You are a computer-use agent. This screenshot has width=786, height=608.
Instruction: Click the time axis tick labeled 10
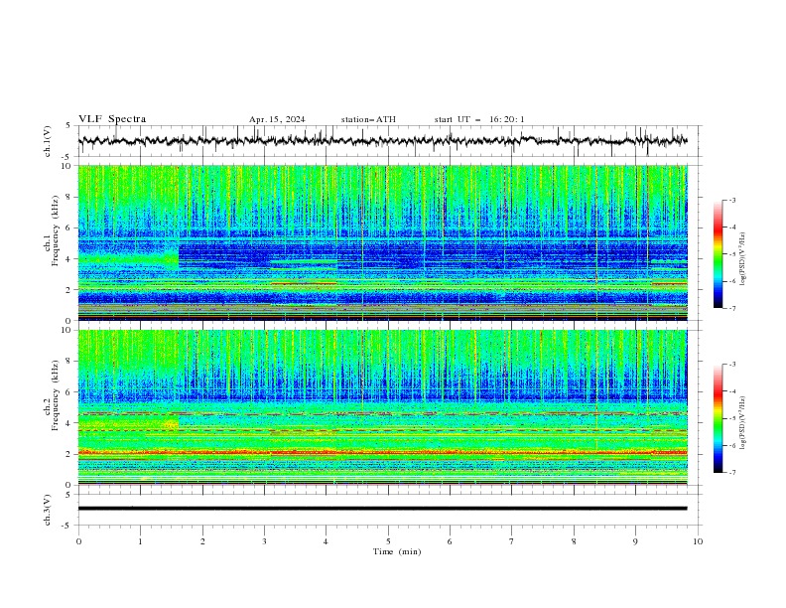(698, 541)
